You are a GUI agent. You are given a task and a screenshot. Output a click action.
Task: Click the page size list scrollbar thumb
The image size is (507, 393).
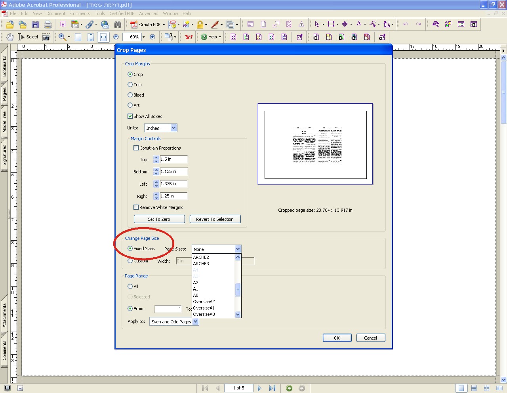point(238,290)
